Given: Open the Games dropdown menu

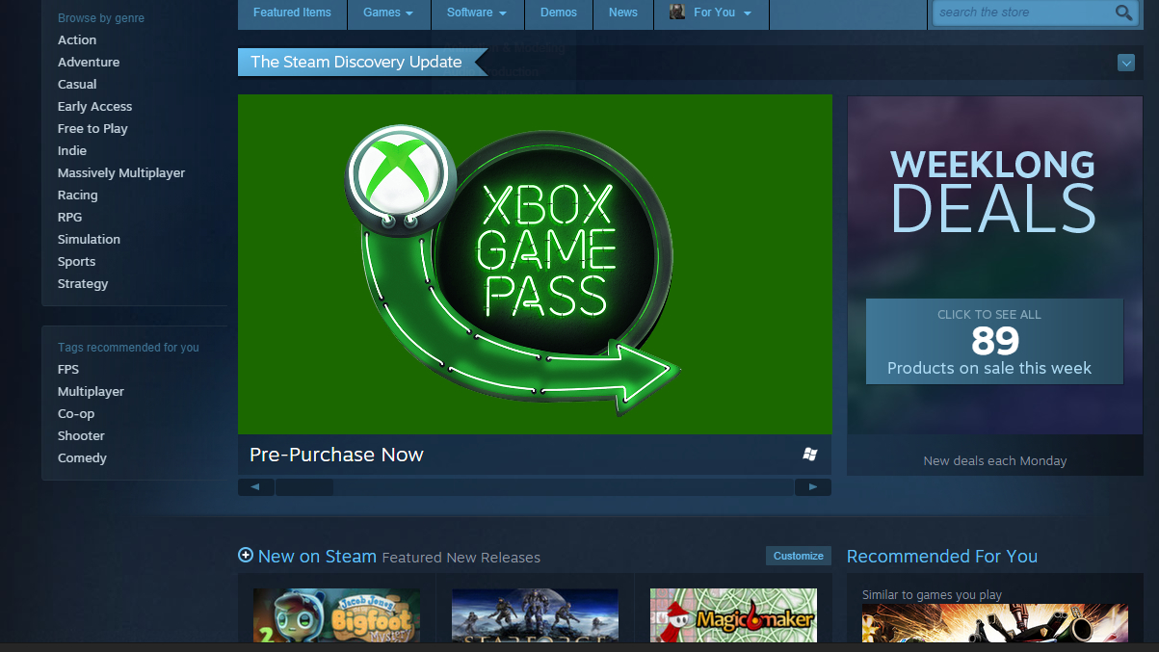Looking at the screenshot, I should [x=388, y=13].
